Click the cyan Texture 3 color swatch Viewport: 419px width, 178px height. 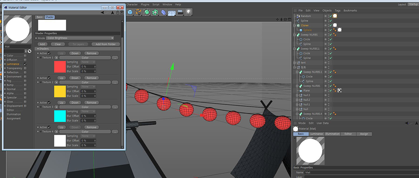click(x=60, y=116)
